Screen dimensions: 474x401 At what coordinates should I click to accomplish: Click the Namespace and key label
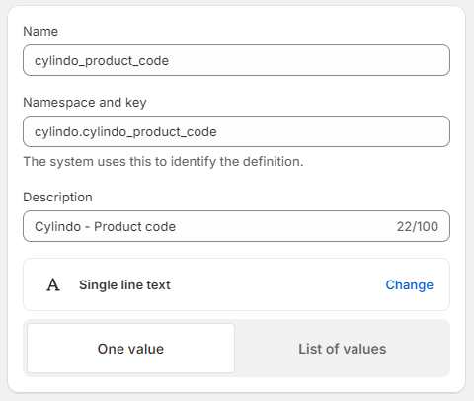click(x=85, y=103)
